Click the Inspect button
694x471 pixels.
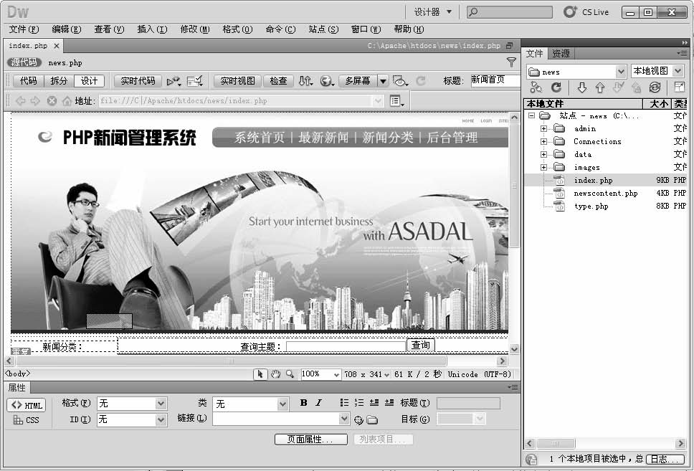[x=278, y=81]
